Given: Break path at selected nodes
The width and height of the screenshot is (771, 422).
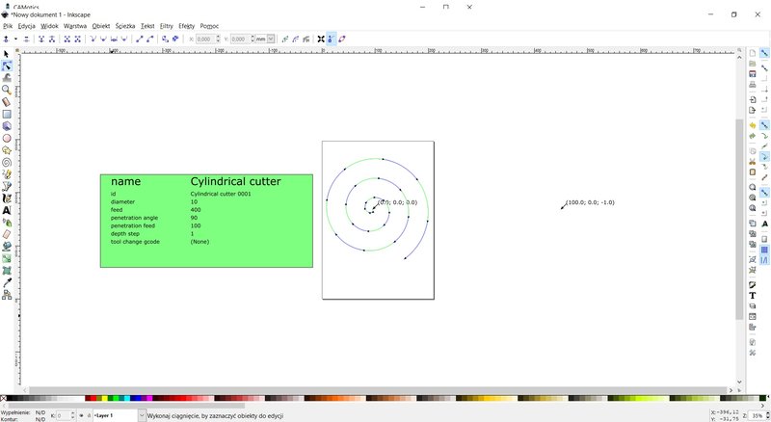Looking at the screenshot, I should (52, 39).
